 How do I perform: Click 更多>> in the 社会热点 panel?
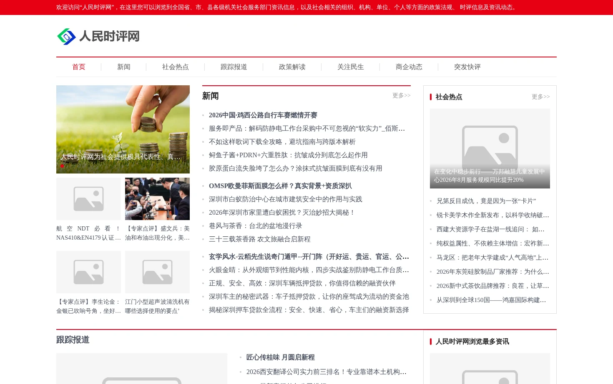540,97
